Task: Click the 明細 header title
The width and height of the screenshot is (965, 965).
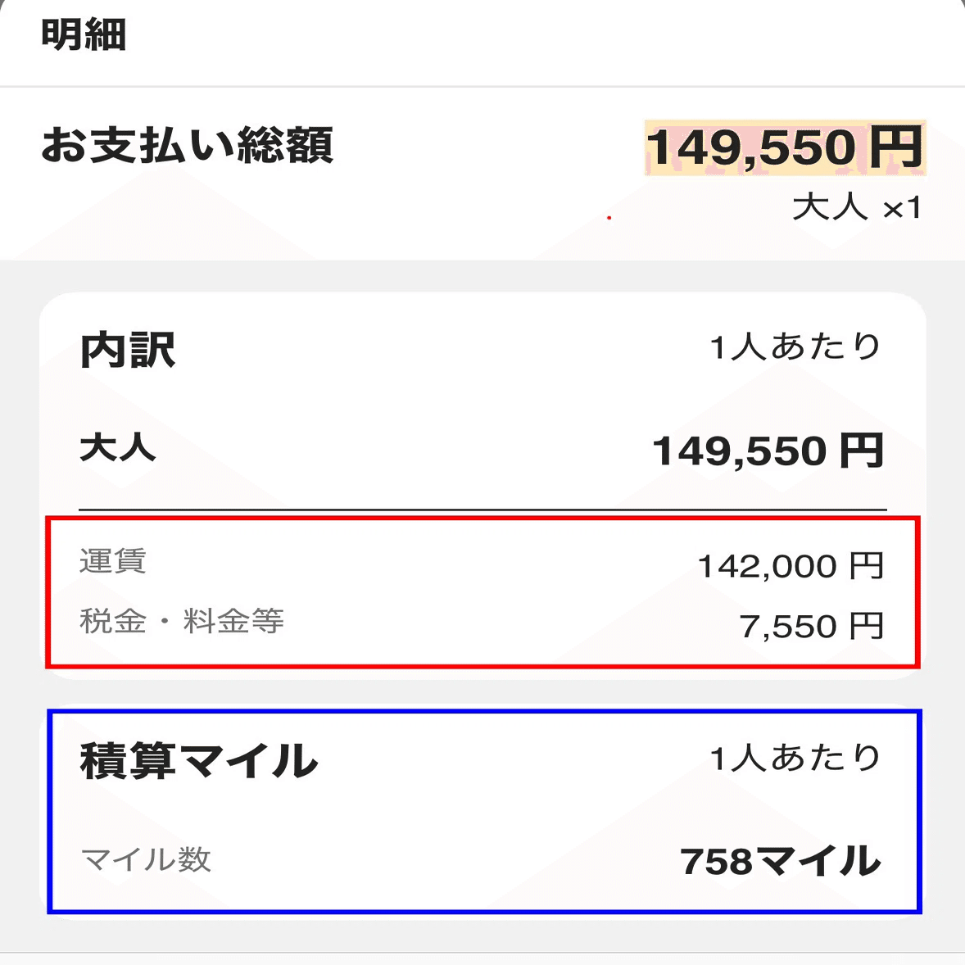Action: click(x=84, y=35)
